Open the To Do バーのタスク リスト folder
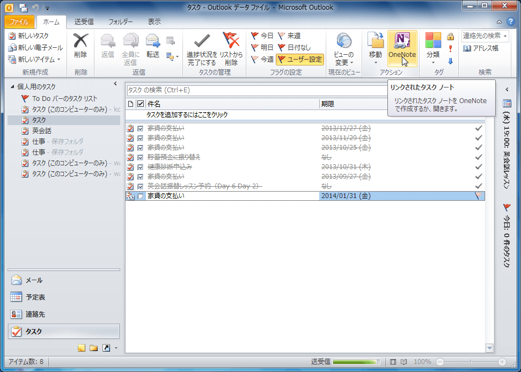Image resolution: width=521 pixels, height=372 pixels. pos(64,98)
